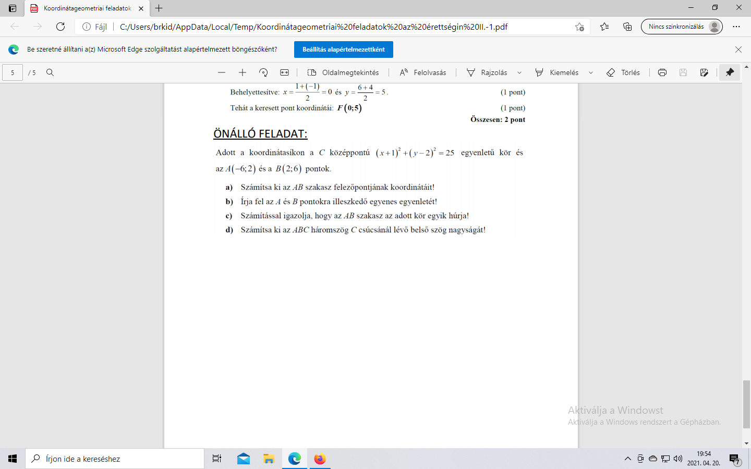Refresh the current page
The height and width of the screenshot is (469, 751).
coord(60,27)
